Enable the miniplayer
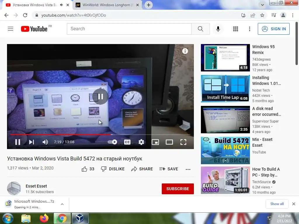 (155, 142)
